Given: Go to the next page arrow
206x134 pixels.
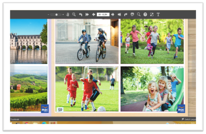Looking at the screenshot, I should click(x=112, y=15).
